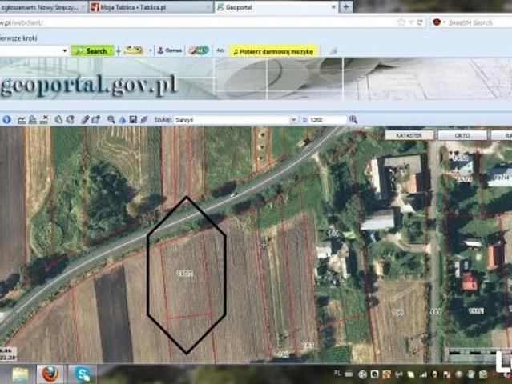Click the ruler icon with red X
The width and height of the screenshot is (512, 384).
[x=44, y=120]
